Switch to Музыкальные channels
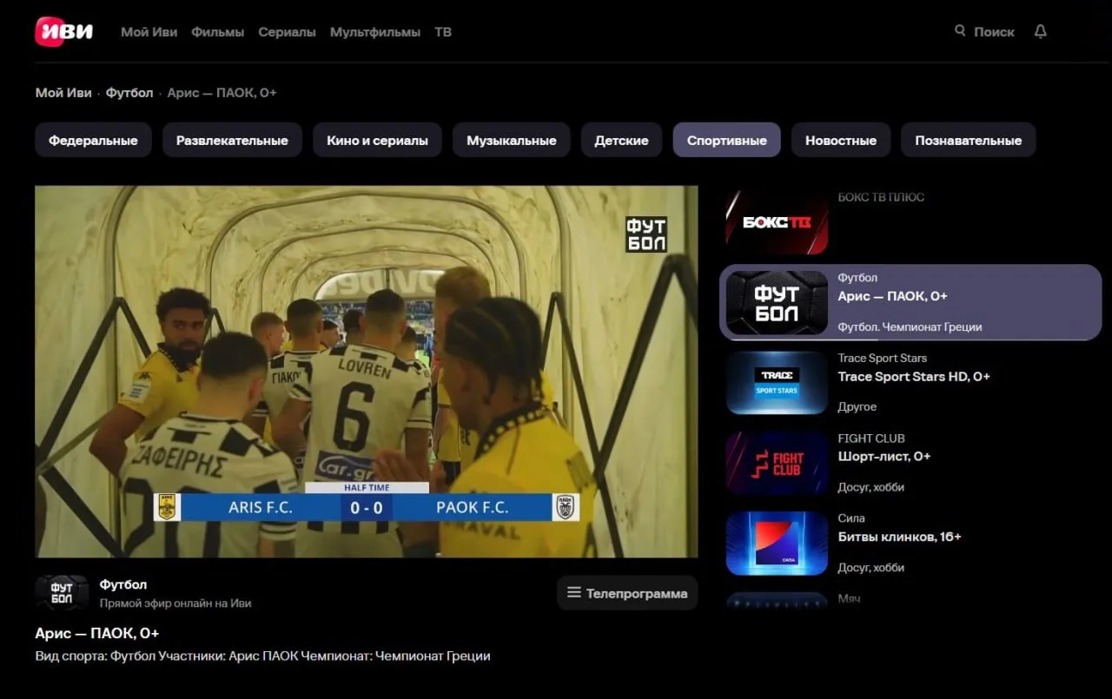The image size is (1112, 699). click(511, 140)
